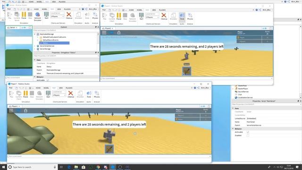302x170 pixels.
Task: Open chat icon in Player2 viewport top bar
Action: click(x=111, y=33)
